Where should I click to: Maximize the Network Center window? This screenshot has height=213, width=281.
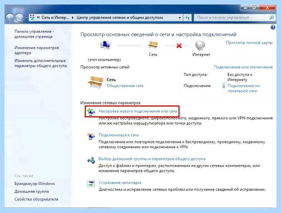tap(254, 8)
